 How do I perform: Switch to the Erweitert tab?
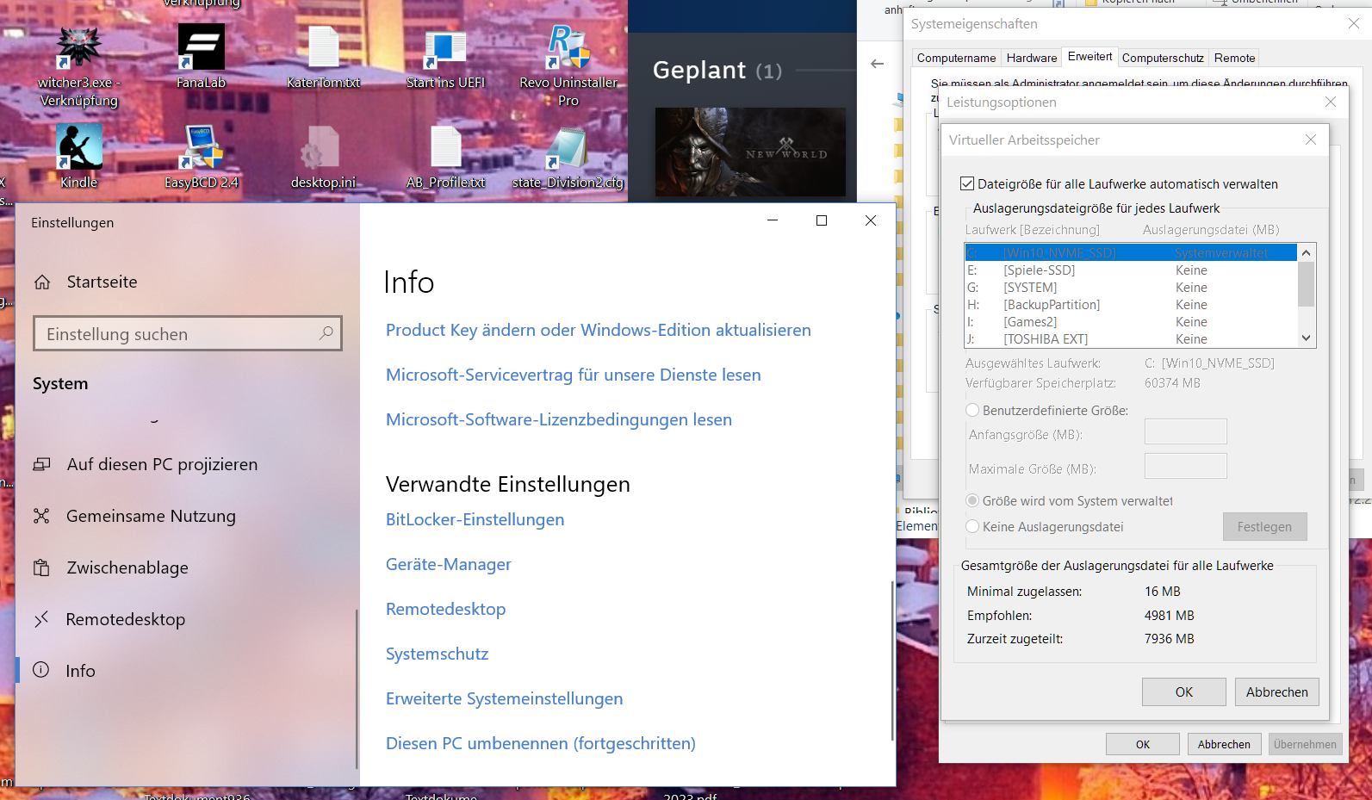click(x=1090, y=56)
